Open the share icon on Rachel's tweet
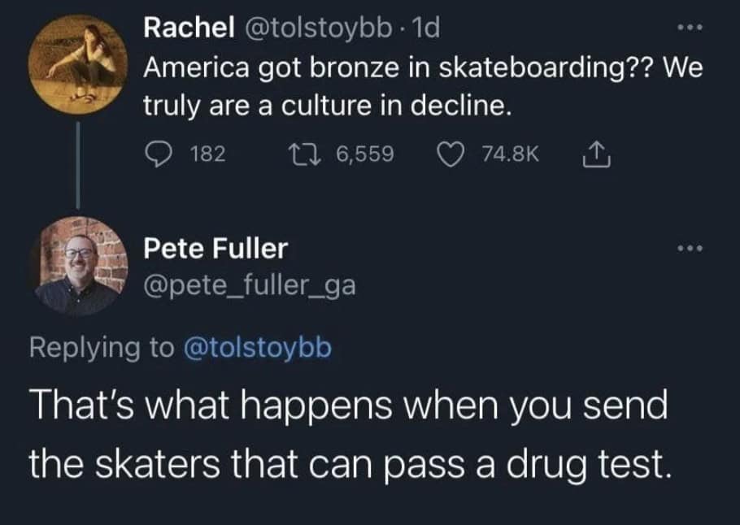This screenshot has width=740, height=525. [596, 153]
